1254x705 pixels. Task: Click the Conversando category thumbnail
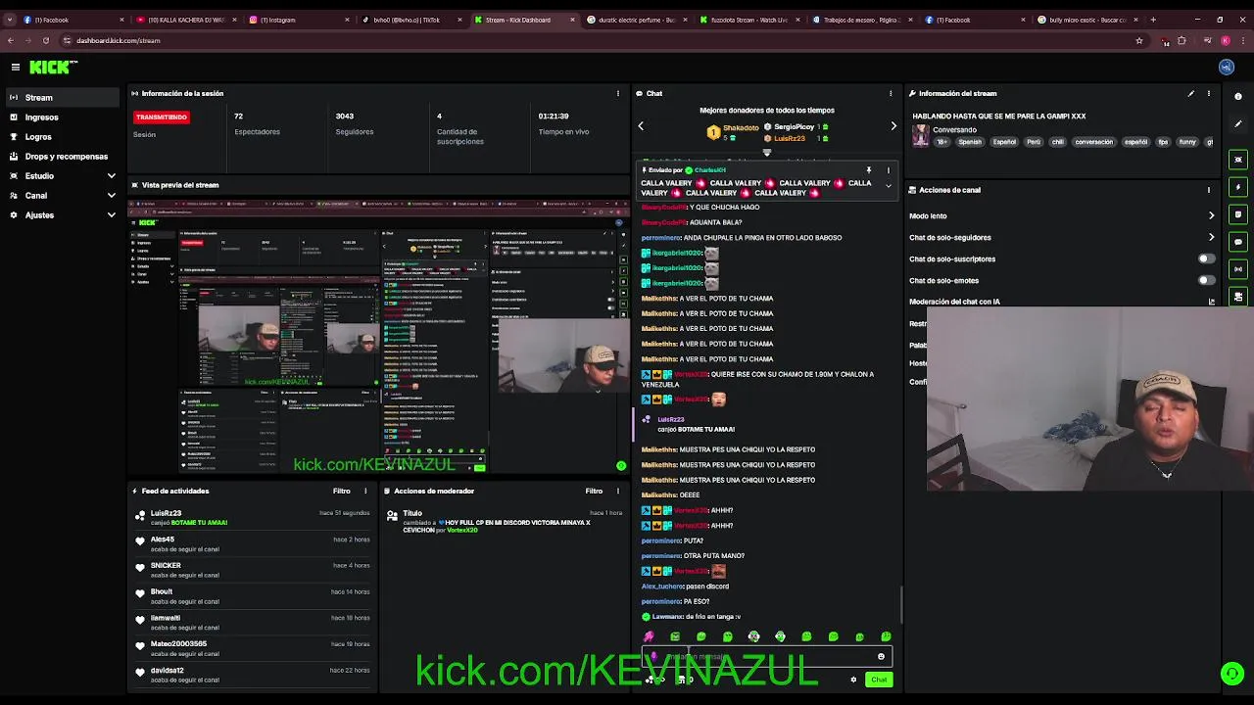921,136
